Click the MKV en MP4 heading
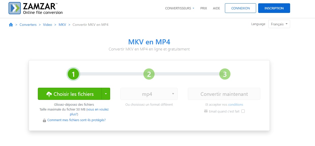315x146 pixels. 149,42
